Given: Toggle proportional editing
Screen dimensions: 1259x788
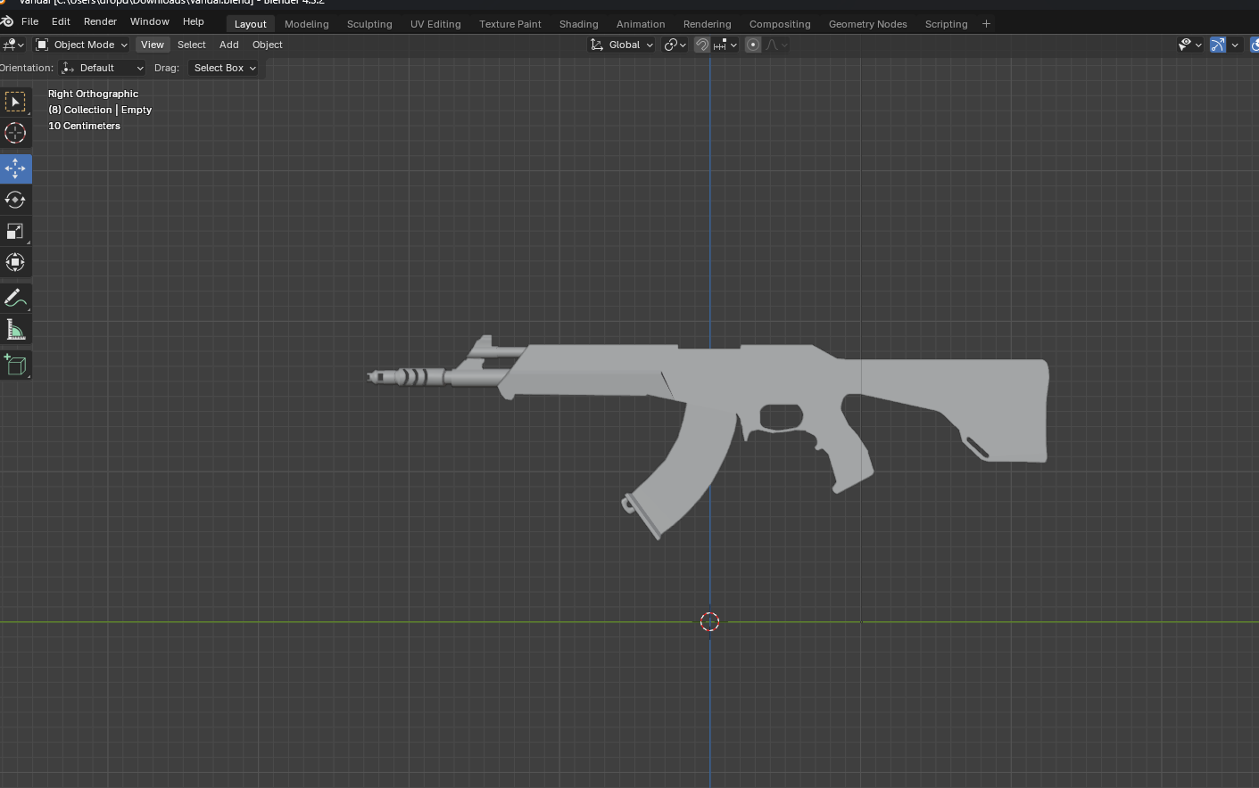Looking at the screenshot, I should pos(753,45).
